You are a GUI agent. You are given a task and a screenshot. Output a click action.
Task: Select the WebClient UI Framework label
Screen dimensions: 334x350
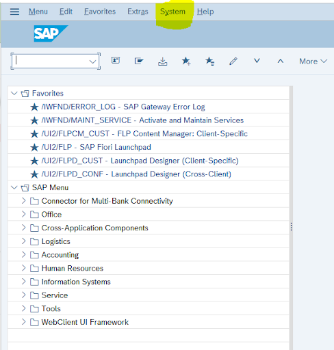point(85,322)
